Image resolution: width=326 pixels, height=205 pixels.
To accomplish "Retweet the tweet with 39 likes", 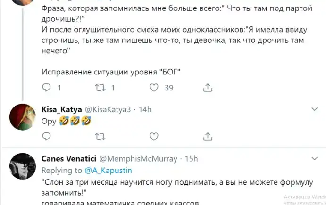I will coord(100,88).
